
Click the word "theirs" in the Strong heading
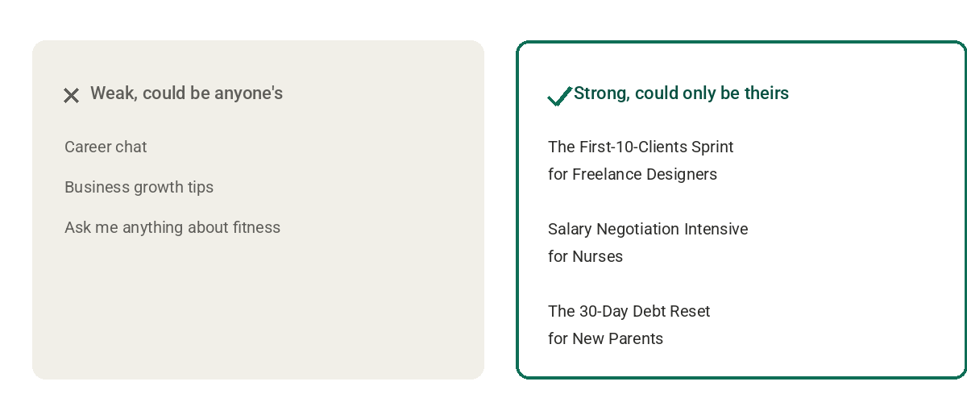pos(766,93)
